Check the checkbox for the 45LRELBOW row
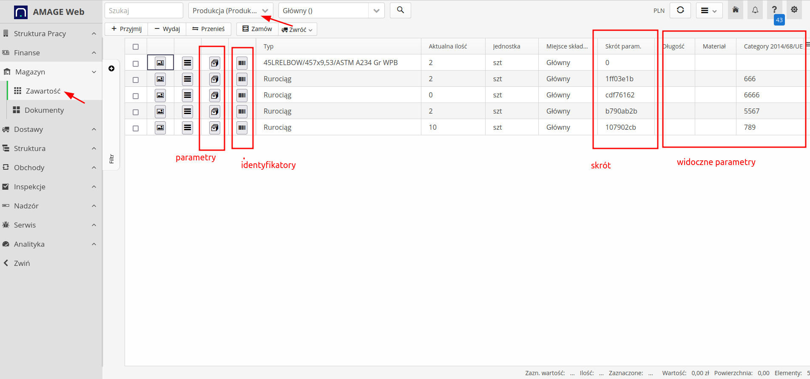The image size is (810, 379). tap(136, 64)
